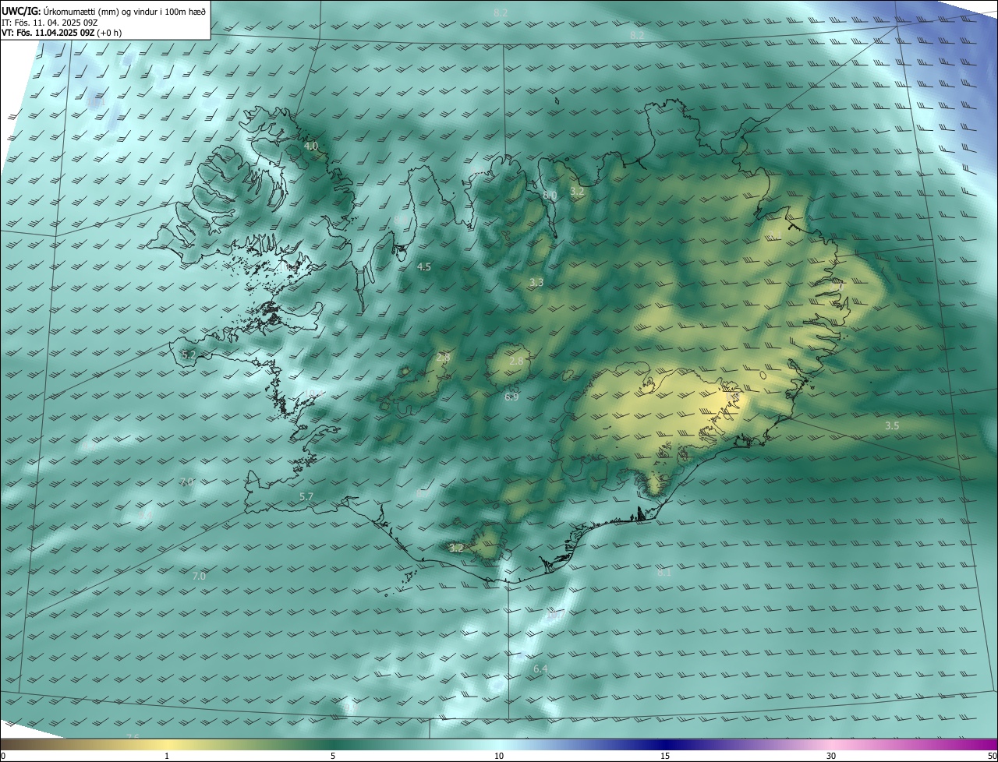Click the 3.3 value label on map

(536, 282)
